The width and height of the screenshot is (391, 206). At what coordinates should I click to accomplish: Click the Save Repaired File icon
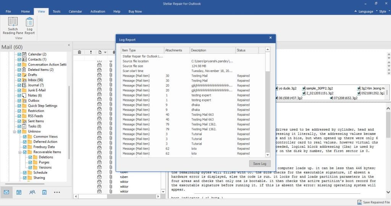click(x=359, y=202)
